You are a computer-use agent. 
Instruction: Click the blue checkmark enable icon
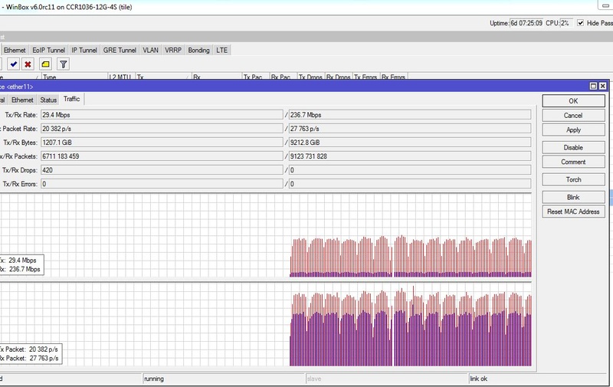14,64
